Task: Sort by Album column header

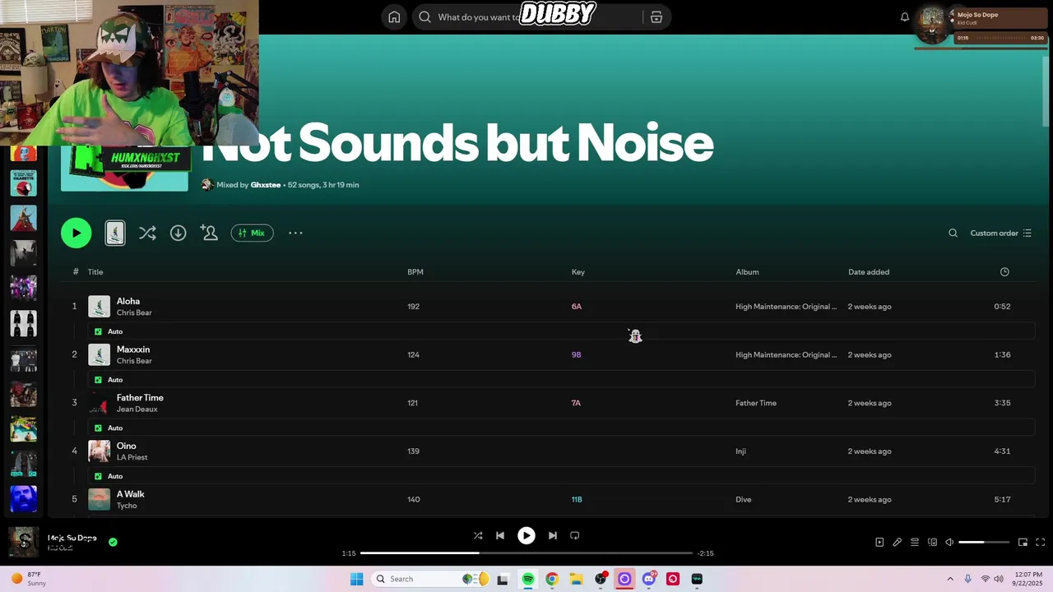Action: tap(747, 272)
